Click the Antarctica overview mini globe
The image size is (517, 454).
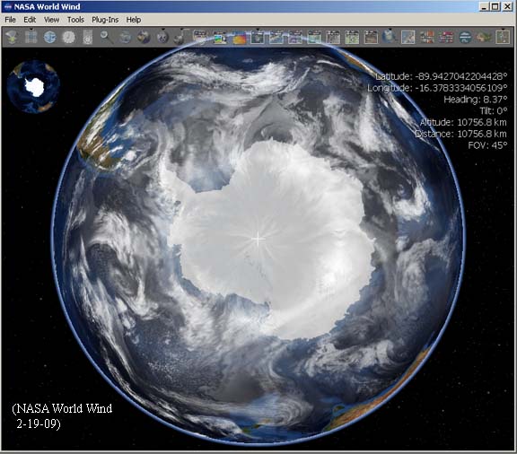pos(33,87)
